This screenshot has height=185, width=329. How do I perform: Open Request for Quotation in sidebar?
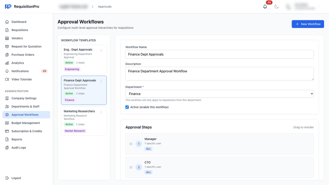tap(26, 46)
